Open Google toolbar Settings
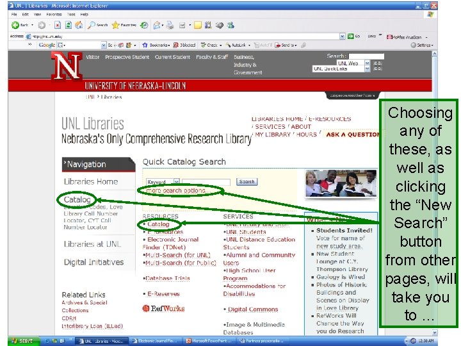Screen dimensions: 461x346 421,45
